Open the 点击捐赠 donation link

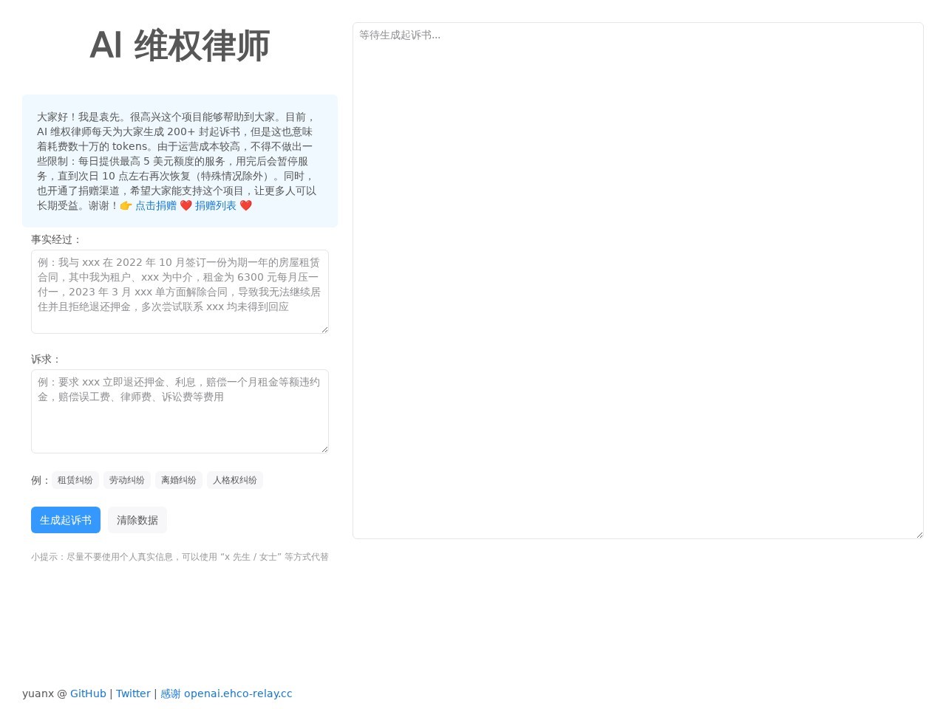[156, 205]
